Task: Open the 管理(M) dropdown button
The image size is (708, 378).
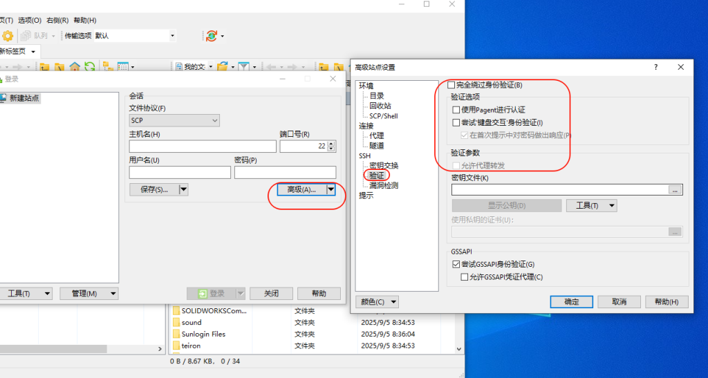Action: (89, 294)
